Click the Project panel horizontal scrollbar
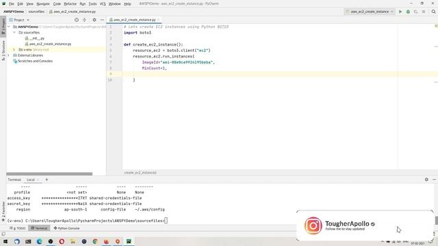This screenshot has width=438, height=246. tap(49, 174)
